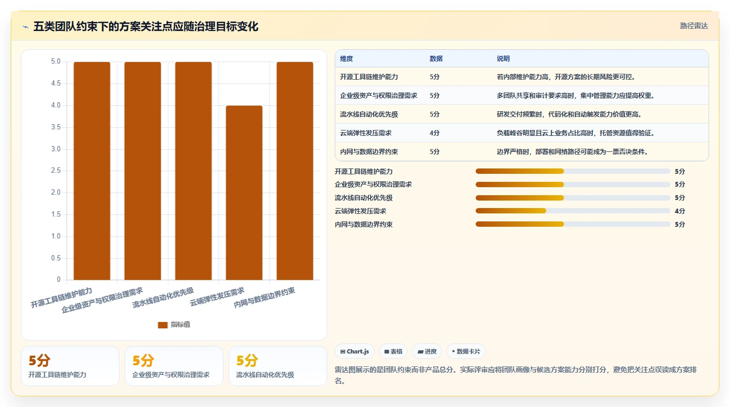The width and height of the screenshot is (730, 407).
Task: Select table row 内网与数据边界约束
Action: [x=522, y=152]
